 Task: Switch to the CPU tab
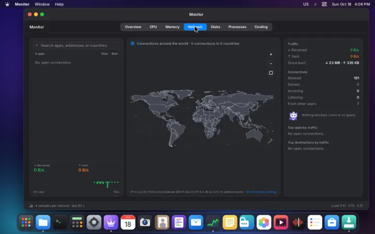[153, 27]
